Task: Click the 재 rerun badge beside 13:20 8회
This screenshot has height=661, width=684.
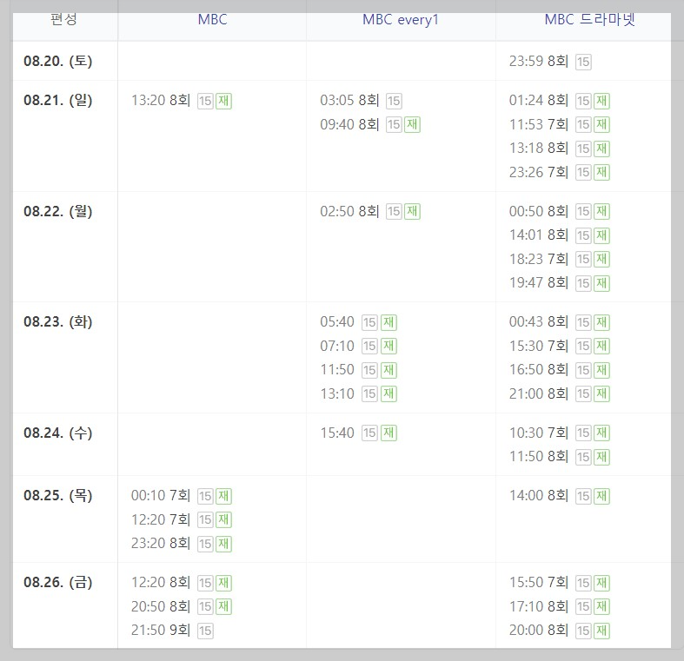Action: pos(223,101)
